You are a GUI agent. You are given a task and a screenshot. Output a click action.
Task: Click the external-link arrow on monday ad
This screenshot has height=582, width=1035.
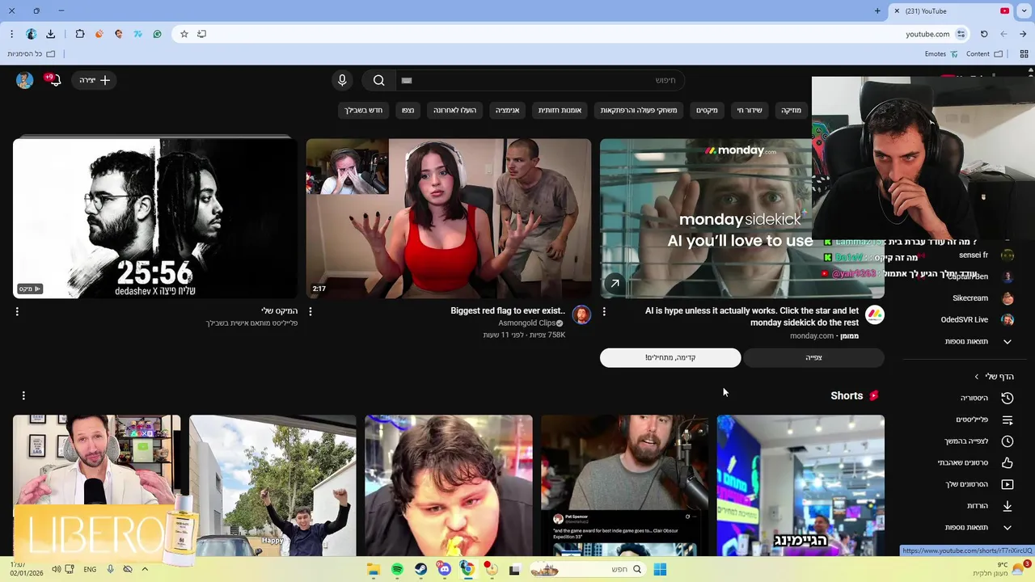point(615,284)
